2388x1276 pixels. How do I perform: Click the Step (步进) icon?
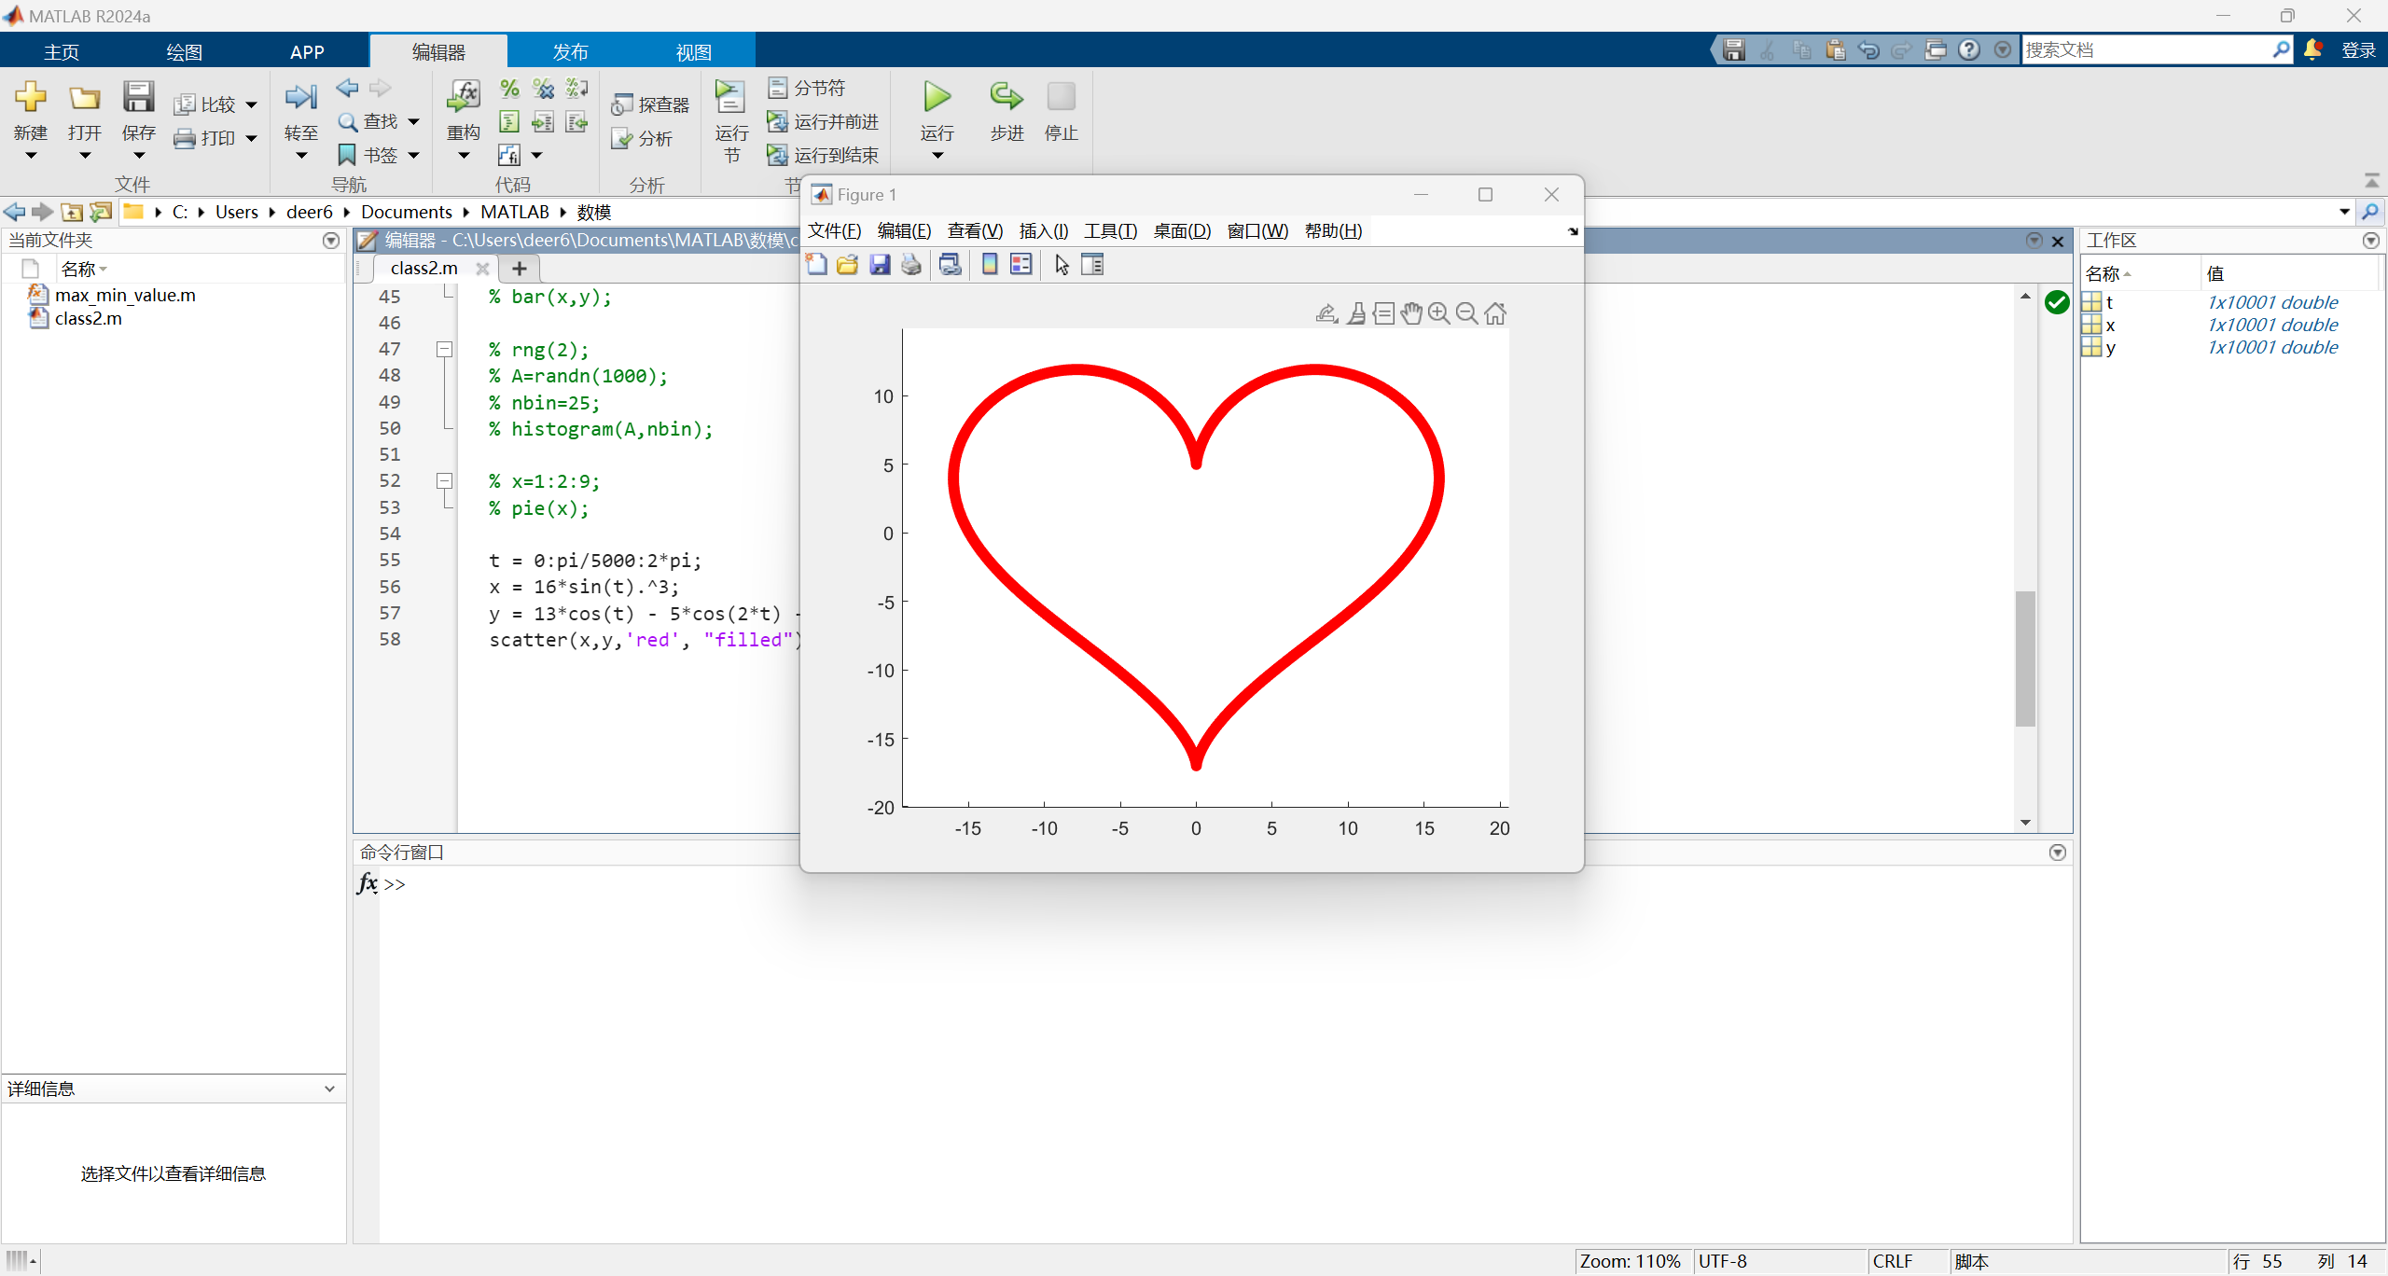[1006, 97]
